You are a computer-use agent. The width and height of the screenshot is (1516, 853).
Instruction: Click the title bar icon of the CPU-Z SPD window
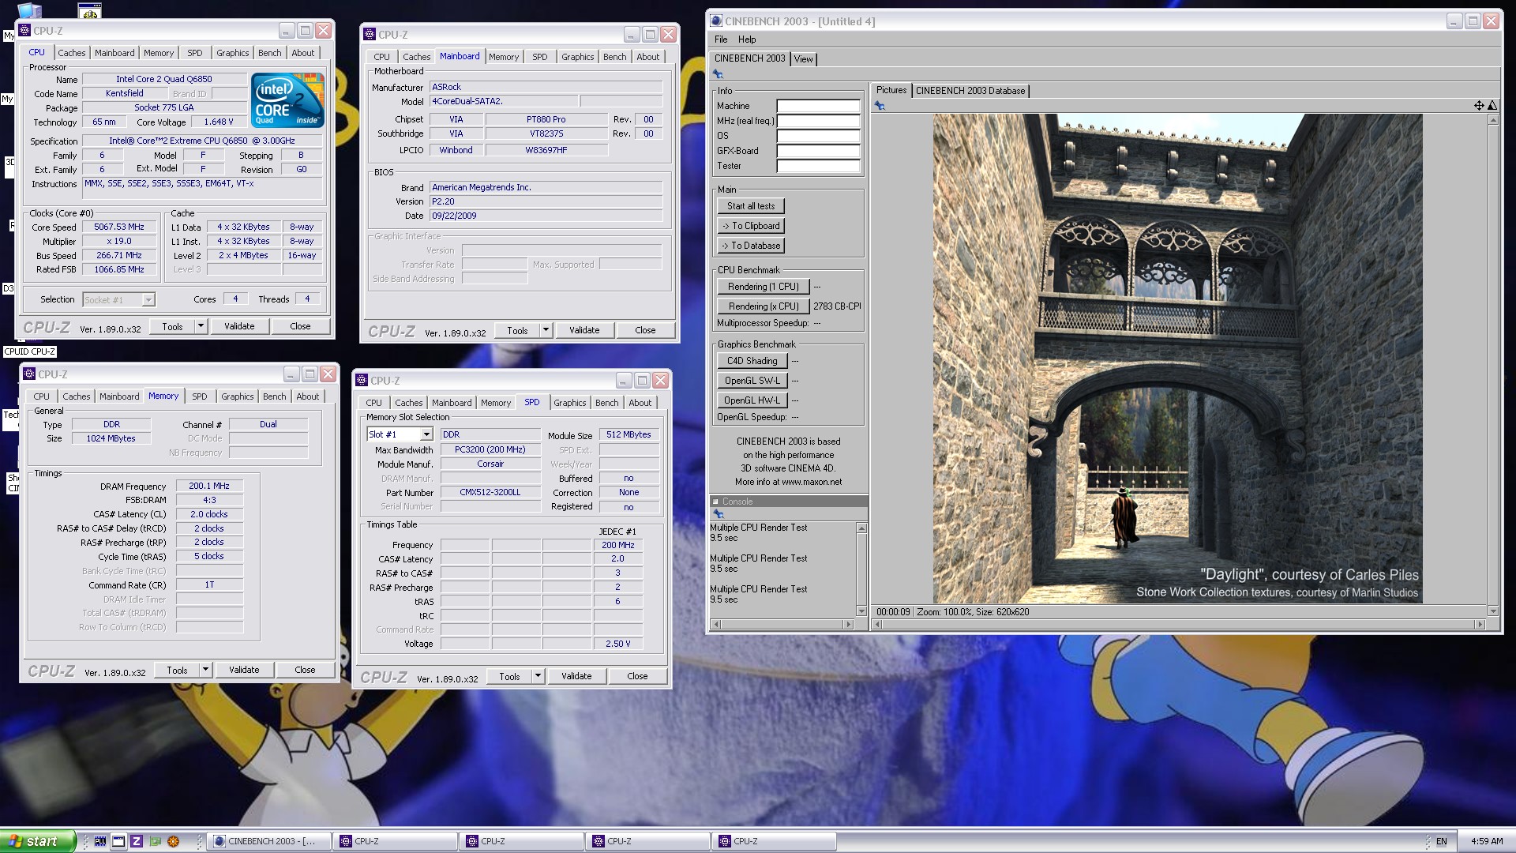click(x=362, y=381)
